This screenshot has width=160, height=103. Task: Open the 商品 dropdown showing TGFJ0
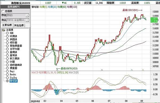point(27,20)
